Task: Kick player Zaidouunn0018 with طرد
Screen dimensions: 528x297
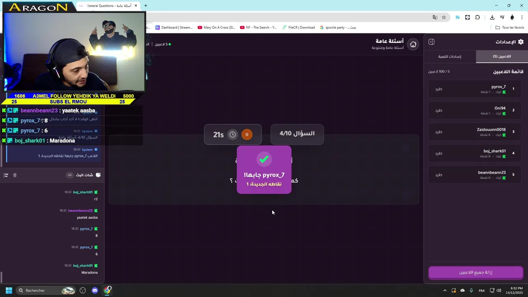Action: pyautogui.click(x=438, y=132)
